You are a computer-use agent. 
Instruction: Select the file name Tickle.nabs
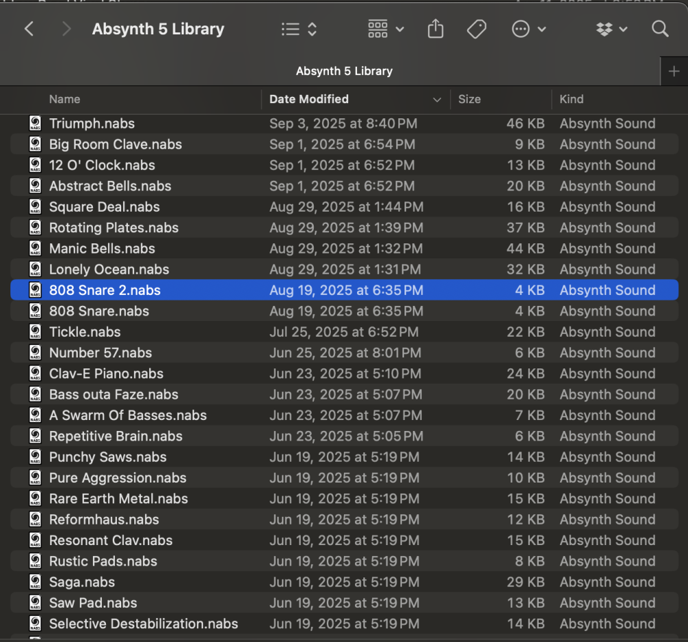tap(85, 332)
